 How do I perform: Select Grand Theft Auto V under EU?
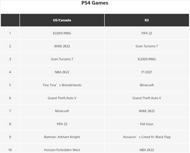click(147, 98)
